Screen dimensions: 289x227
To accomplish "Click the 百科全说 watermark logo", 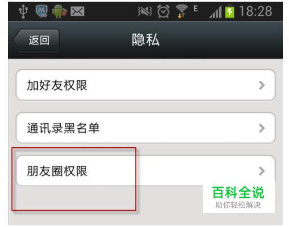I will pyautogui.click(x=238, y=192).
